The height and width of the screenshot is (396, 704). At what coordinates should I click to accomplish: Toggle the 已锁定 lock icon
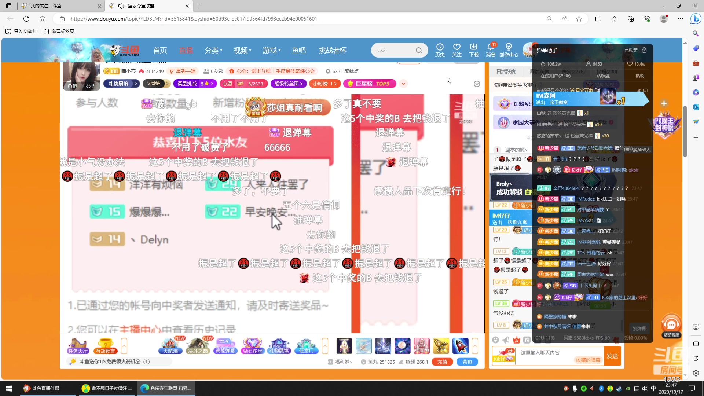pos(644,50)
